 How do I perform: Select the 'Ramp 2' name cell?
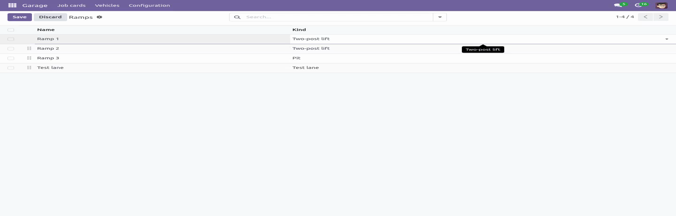coord(162,48)
